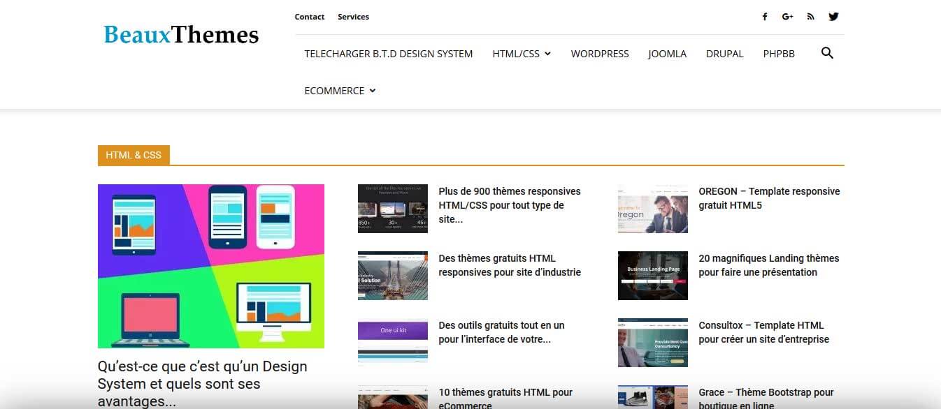Image resolution: width=941 pixels, height=409 pixels.
Task: Select the HTML & CSS category tab
Action: click(134, 155)
